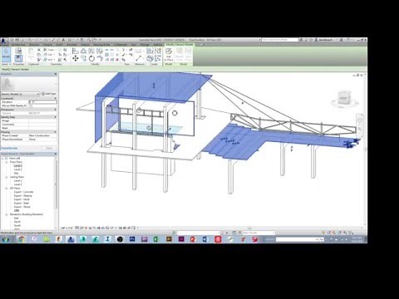Collapse the Constraints section
Viewport: 399px width, 299px height.
click(x=56, y=98)
